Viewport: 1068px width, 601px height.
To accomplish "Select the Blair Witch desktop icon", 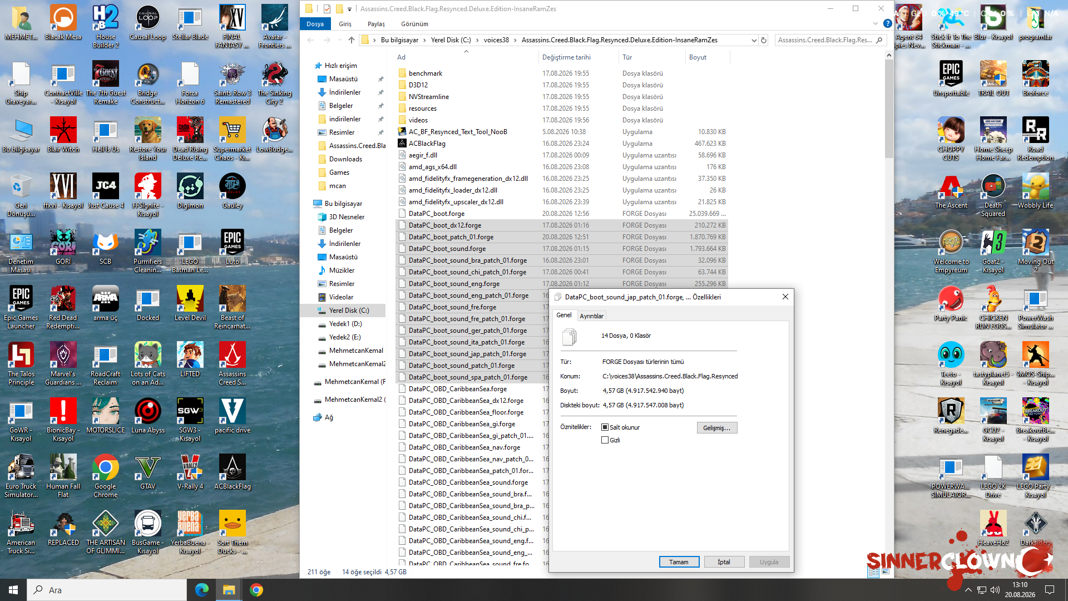I will [x=63, y=135].
